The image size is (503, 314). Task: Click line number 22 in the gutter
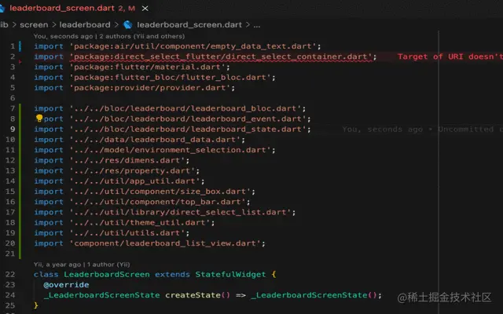tap(10, 274)
